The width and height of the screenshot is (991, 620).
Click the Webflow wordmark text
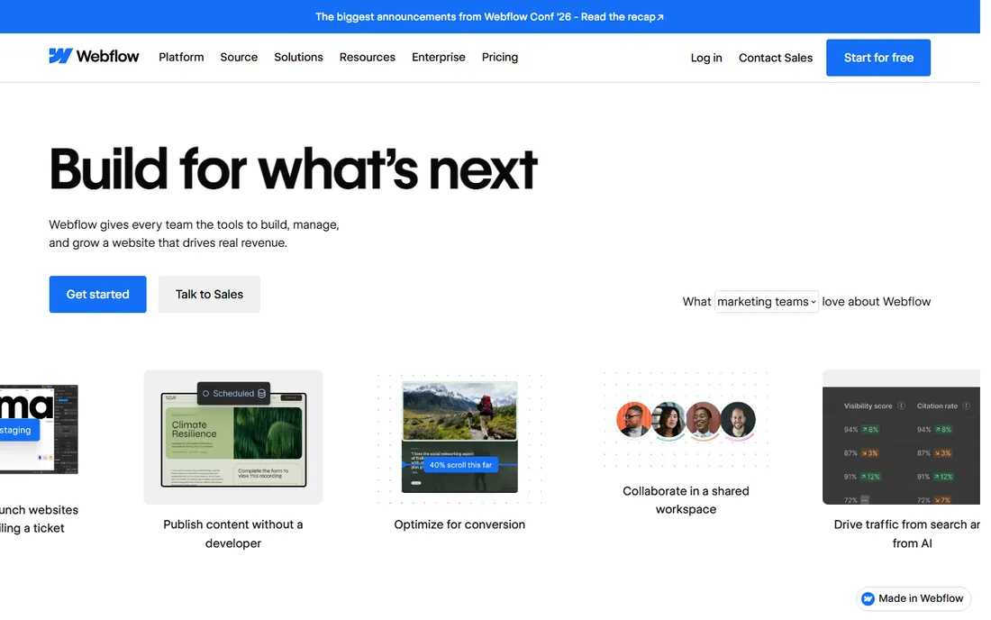point(107,56)
